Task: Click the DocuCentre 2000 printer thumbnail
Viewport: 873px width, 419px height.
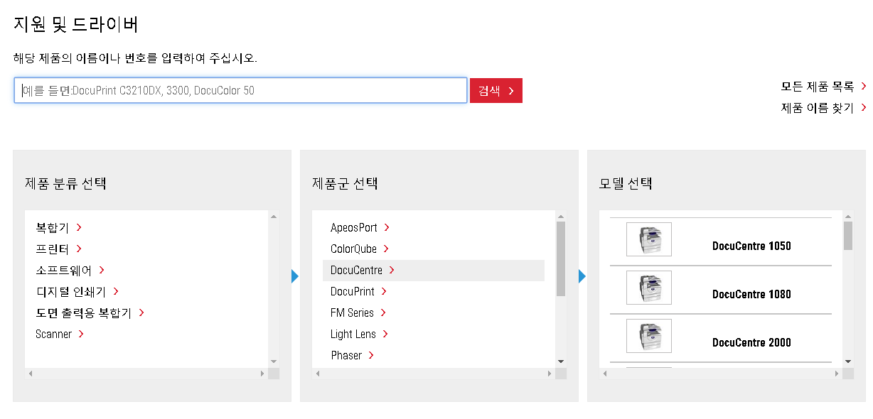Action: click(649, 336)
